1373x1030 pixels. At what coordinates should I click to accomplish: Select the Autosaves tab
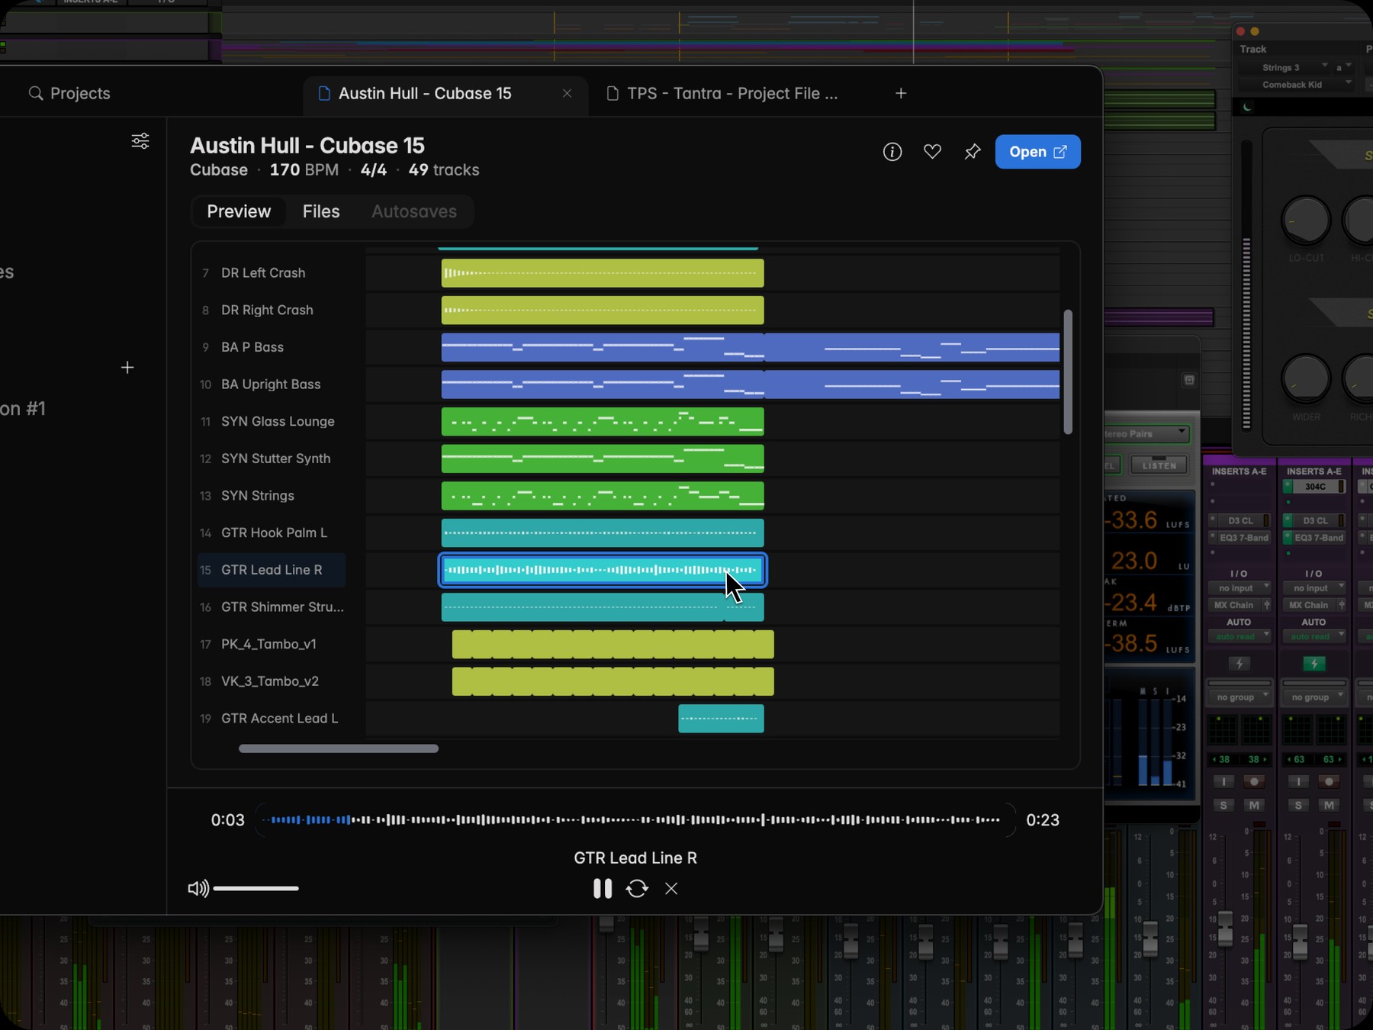(x=414, y=211)
